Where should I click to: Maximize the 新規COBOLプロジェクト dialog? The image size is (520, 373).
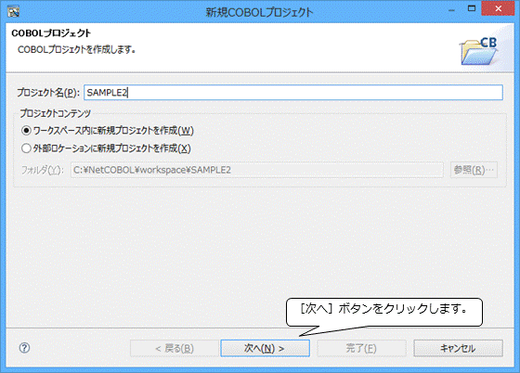coord(472,9)
